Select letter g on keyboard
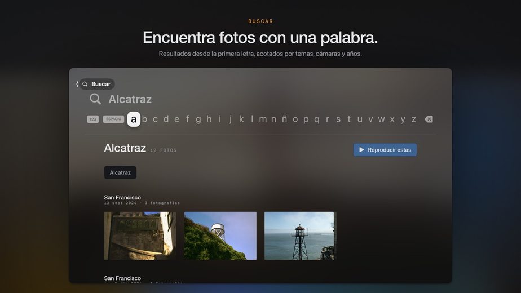This screenshot has height=293, width=521. (198, 119)
